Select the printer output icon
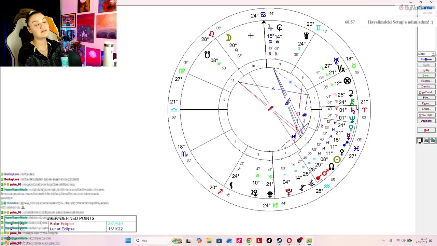 [426, 140]
